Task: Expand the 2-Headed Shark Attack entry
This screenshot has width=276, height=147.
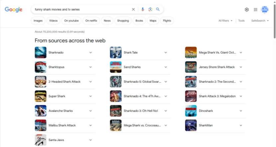Action: tap(90, 82)
